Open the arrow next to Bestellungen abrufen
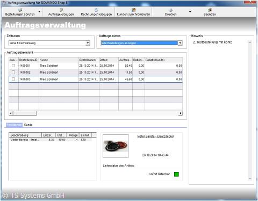This screenshot has width=258, height=201. pyautogui.click(x=39, y=12)
